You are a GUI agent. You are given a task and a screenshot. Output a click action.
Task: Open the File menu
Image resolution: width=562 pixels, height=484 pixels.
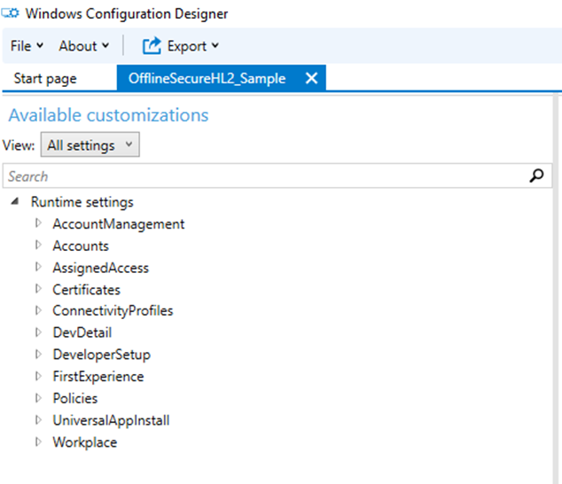click(27, 45)
